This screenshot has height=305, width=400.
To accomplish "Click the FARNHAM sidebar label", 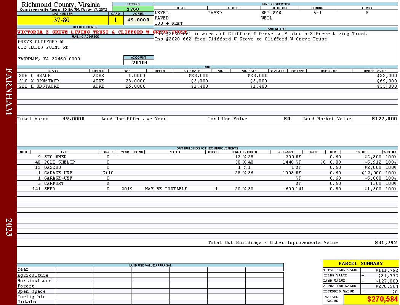I will click(9, 91).
